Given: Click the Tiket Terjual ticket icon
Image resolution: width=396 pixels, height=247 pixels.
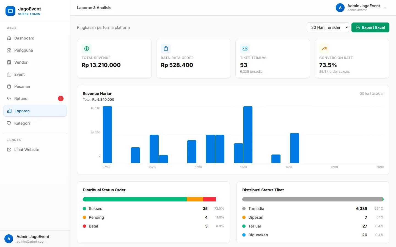Looking at the screenshot, I should (x=245, y=49).
